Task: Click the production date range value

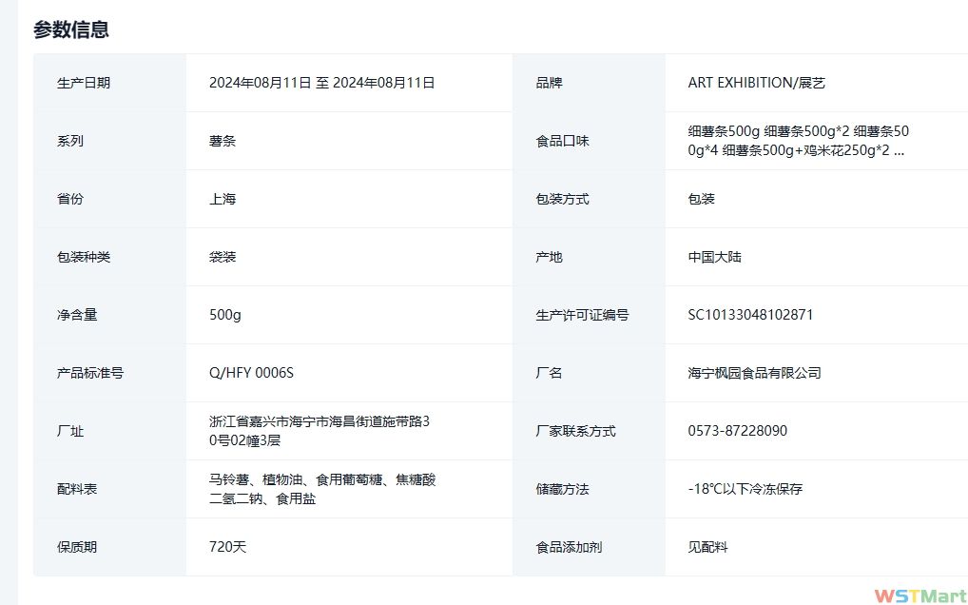Action: [x=321, y=83]
